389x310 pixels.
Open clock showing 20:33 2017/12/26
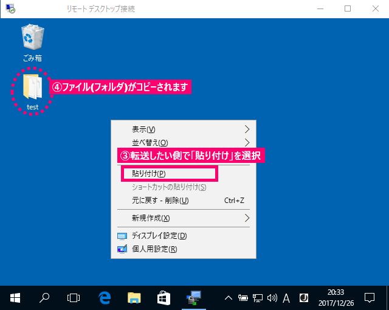click(x=336, y=298)
